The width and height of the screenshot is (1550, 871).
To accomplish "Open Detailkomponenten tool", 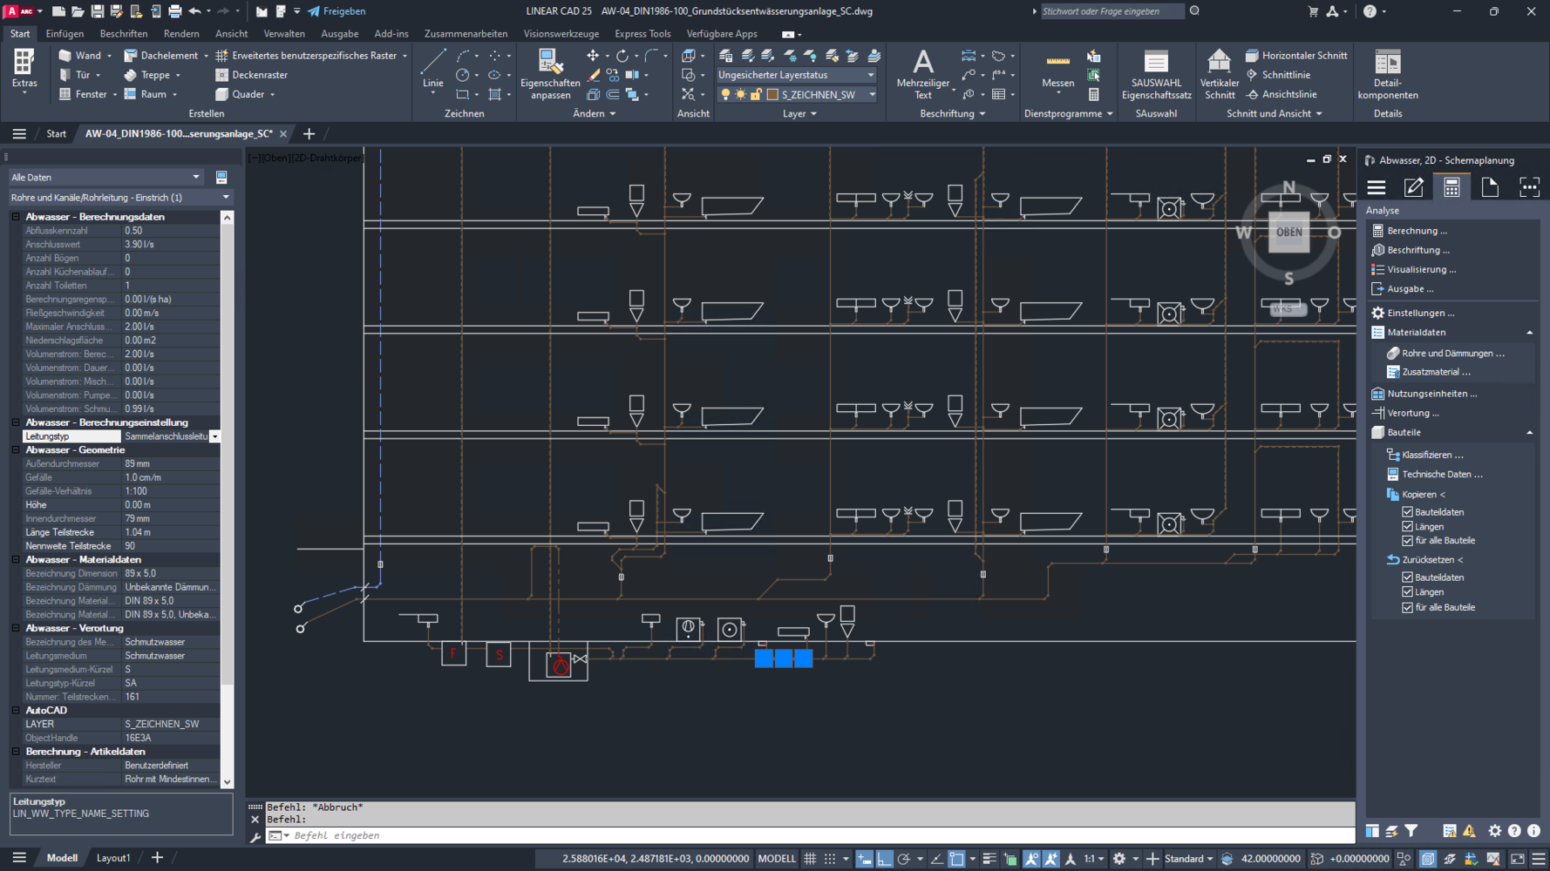I will pyautogui.click(x=1387, y=74).
